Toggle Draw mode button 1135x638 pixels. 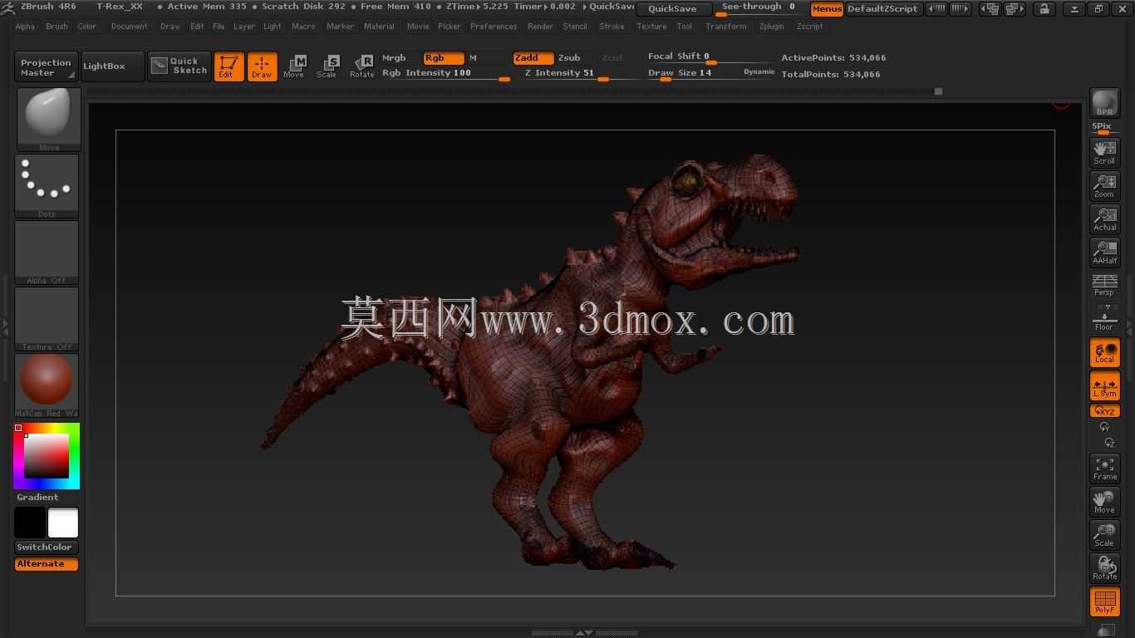(x=262, y=66)
